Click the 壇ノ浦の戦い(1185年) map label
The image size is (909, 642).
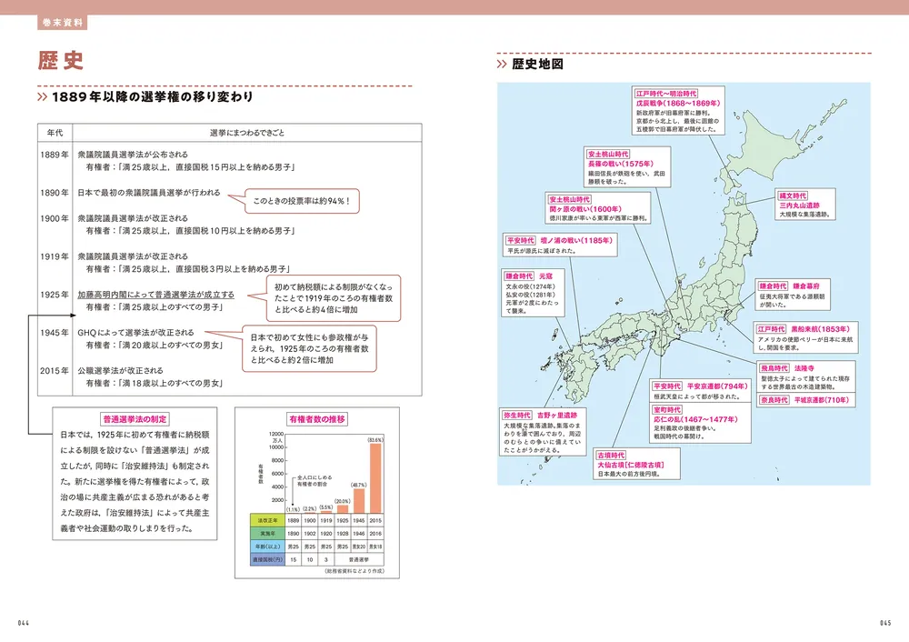(x=576, y=241)
